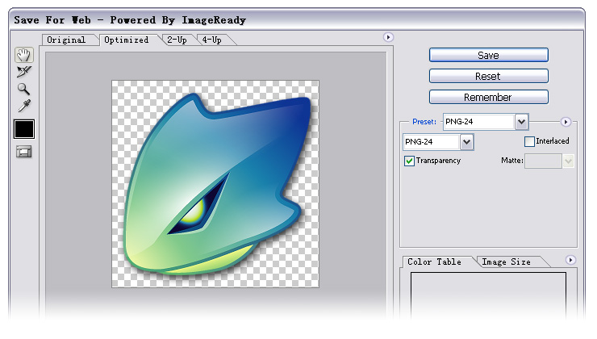The image size is (597, 339).
Task: Select the Hand tool
Action: point(24,55)
